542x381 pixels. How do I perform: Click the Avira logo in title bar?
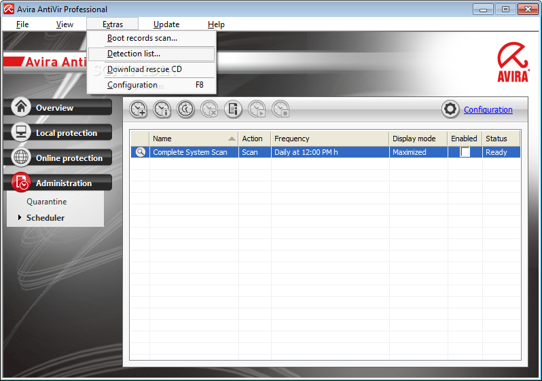pos(9,9)
